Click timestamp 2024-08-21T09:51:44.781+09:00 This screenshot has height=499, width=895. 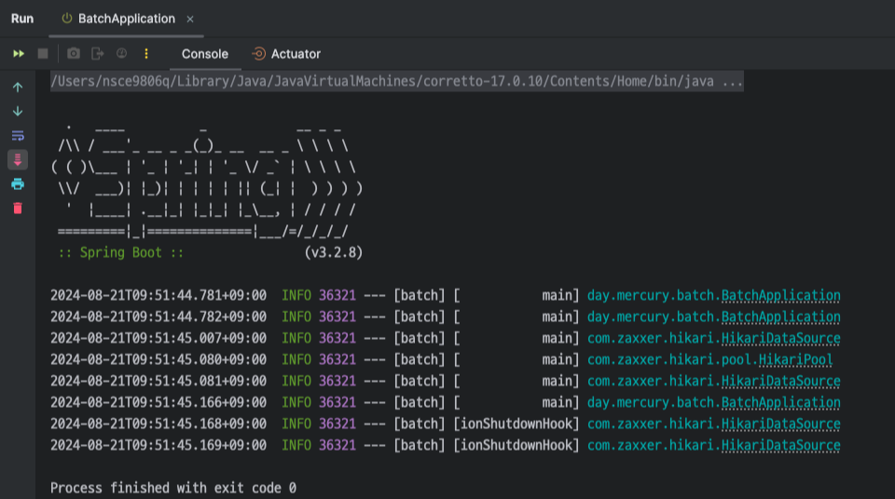158,295
